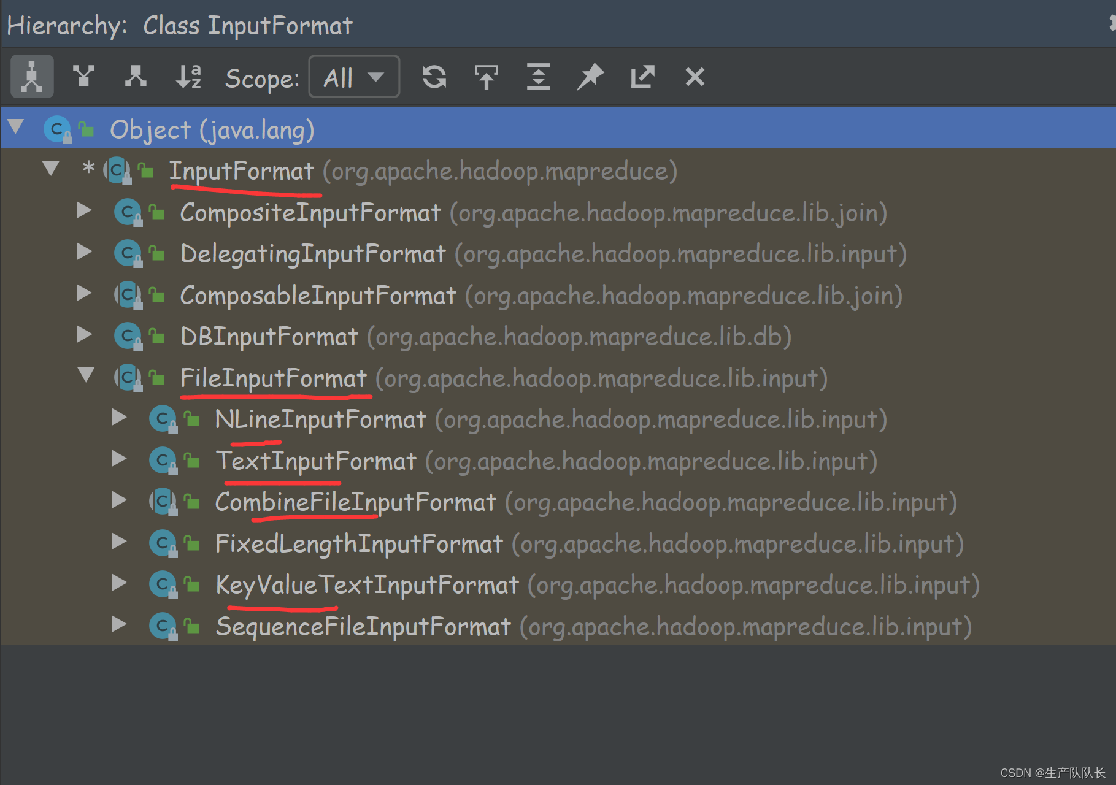The height and width of the screenshot is (785, 1116).
Task: Expand the ComposableInputFormat node
Action: tap(84, 293)
